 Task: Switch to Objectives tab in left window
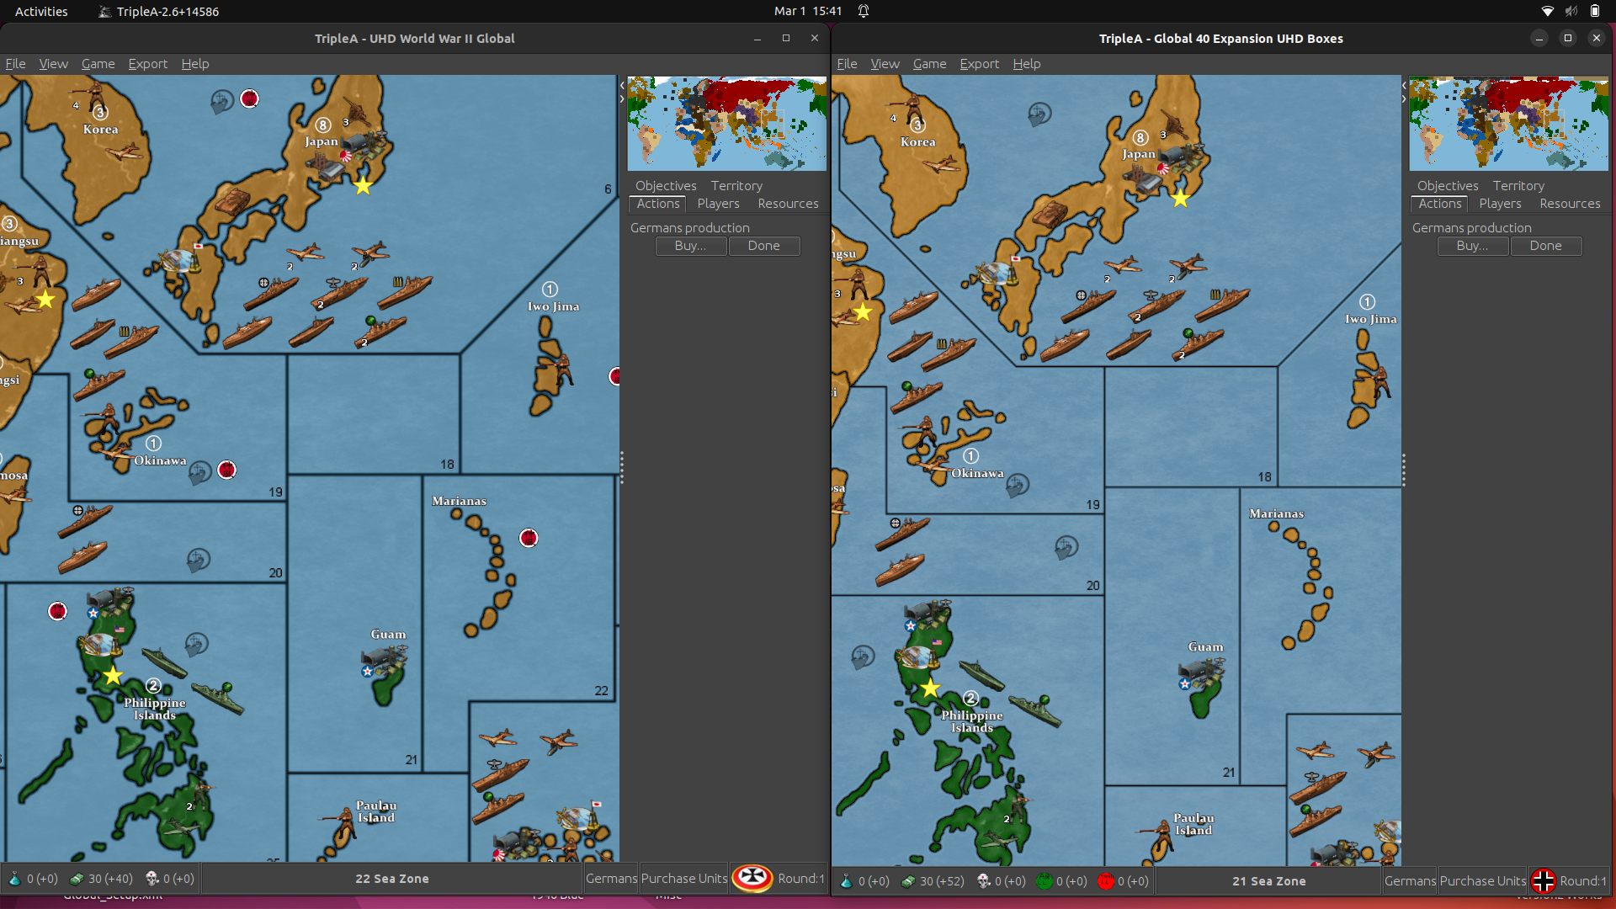[666, 186]
